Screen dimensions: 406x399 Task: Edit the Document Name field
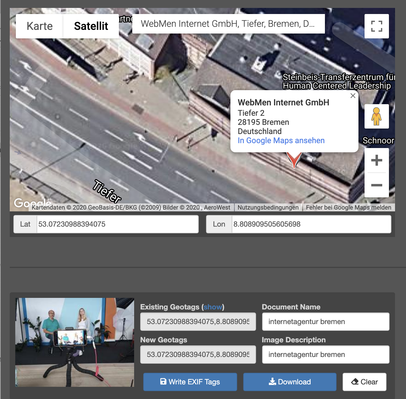(326, 322)
